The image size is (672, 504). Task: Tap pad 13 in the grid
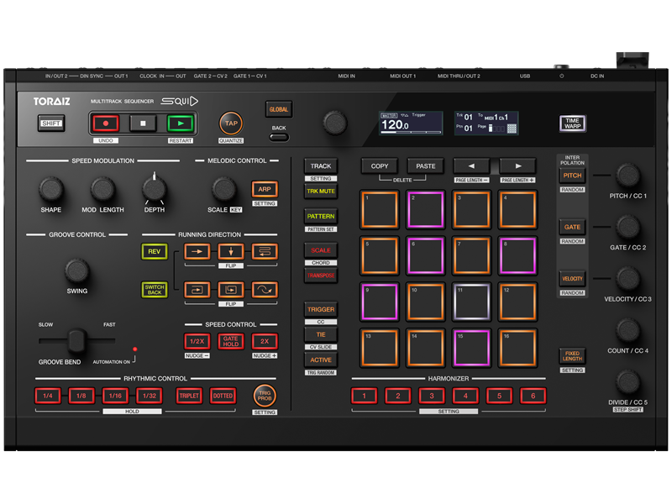pyautogui.click(x=380, y=348)
